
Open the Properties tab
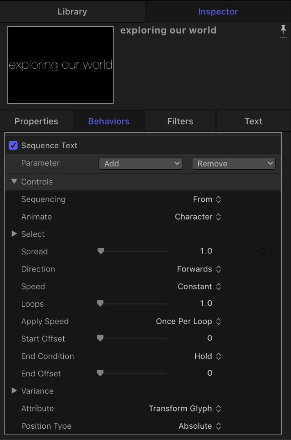36,121
